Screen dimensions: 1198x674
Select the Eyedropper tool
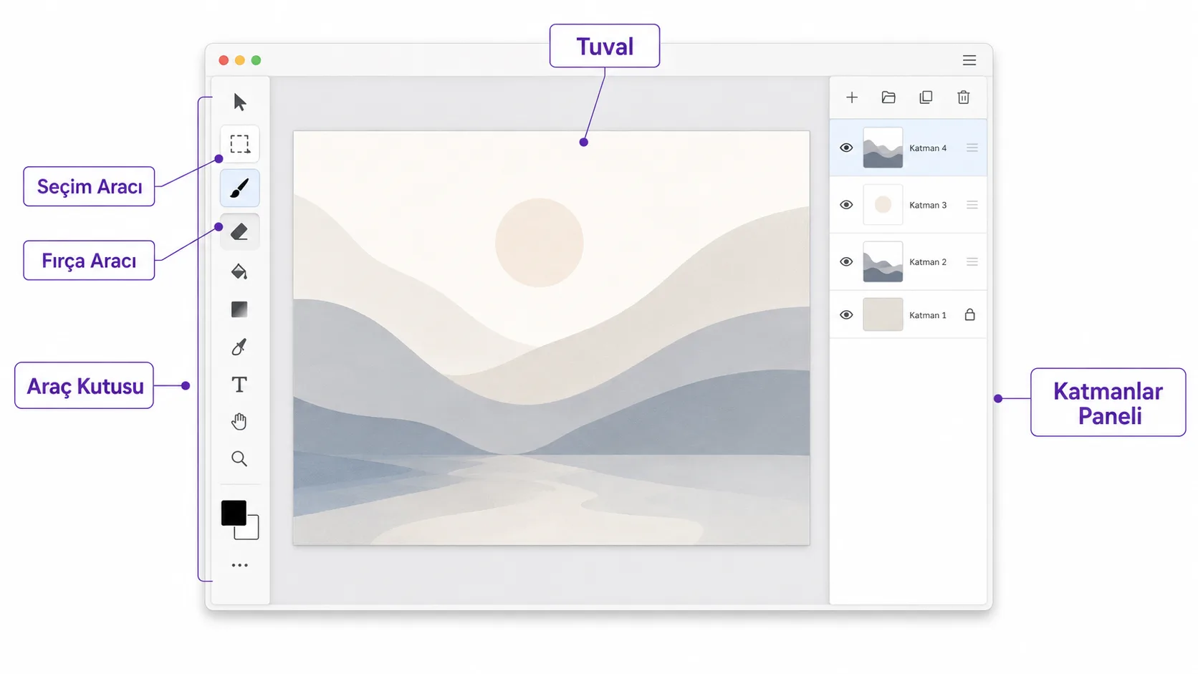point(239,347)
